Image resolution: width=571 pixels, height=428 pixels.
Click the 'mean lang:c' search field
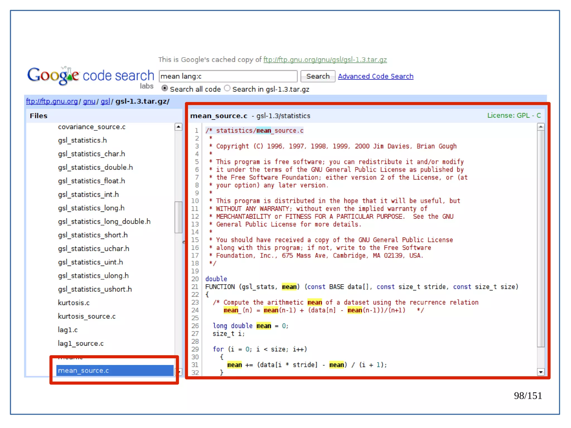(x=228, y=76)
